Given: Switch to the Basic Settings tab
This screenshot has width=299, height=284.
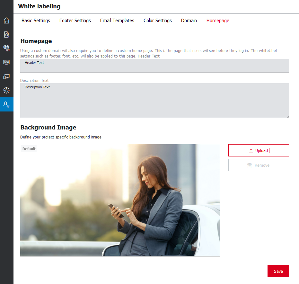Looking at the screenshot, I should click(x=36, y=21).
